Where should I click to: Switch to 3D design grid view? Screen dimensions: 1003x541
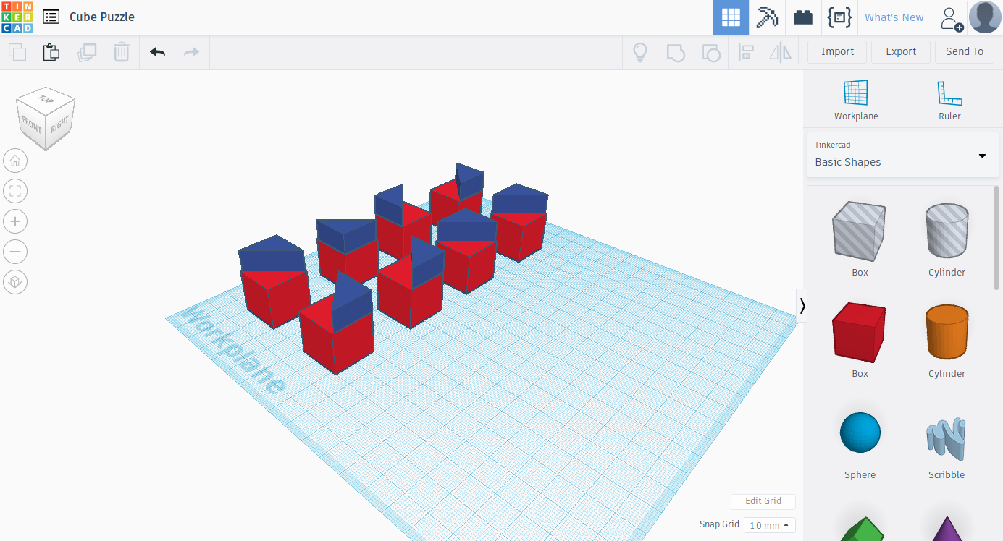[731, 17]
